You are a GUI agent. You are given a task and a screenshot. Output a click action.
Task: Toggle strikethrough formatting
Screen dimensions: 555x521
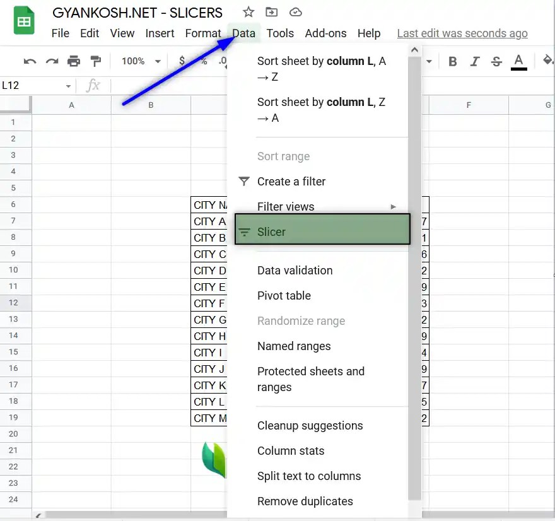496,61
